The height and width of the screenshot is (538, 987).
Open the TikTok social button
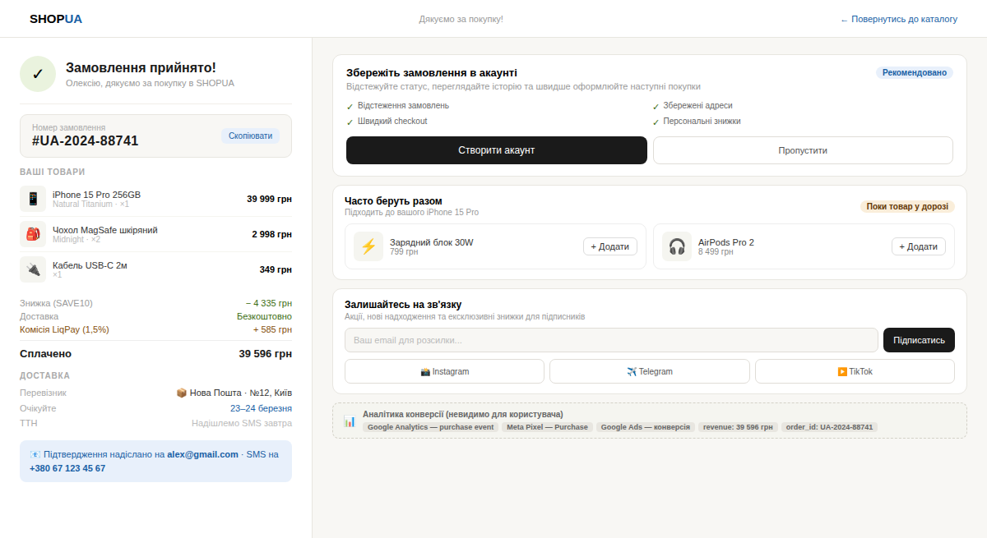[855, 371]
